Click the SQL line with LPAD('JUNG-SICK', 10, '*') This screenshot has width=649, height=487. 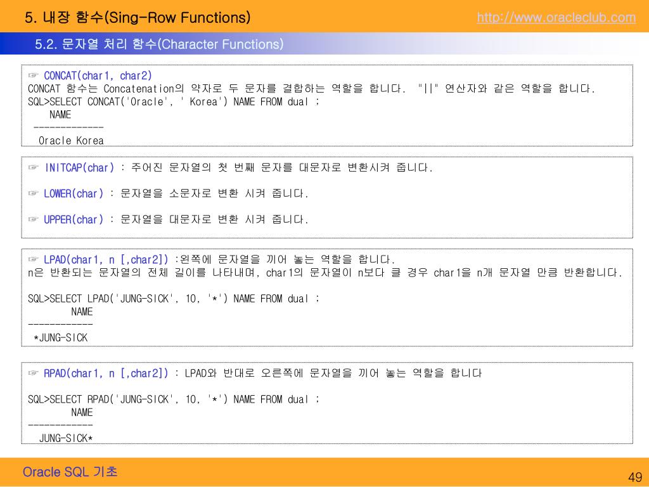click(x=174, y=299)
